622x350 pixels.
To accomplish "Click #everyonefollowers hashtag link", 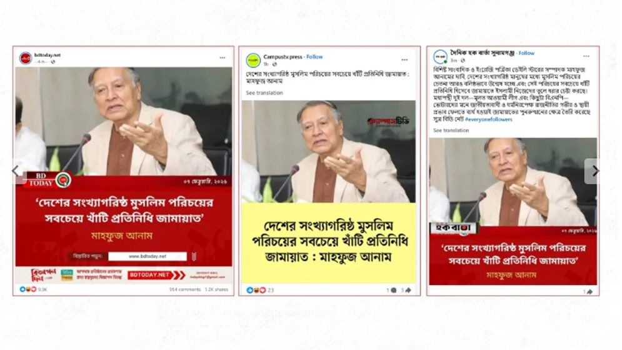I will [488, 119].
